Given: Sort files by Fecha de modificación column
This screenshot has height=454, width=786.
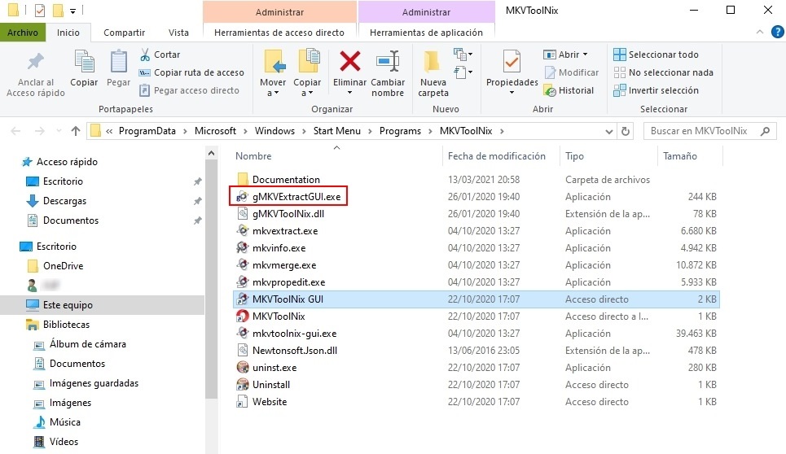Looking at the screenshot, I should 495,156.
